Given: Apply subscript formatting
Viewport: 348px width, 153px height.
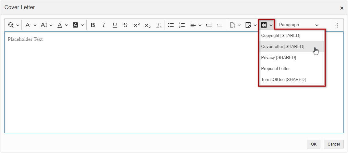Looking at the screenshot, I should [x=148, y=25].
